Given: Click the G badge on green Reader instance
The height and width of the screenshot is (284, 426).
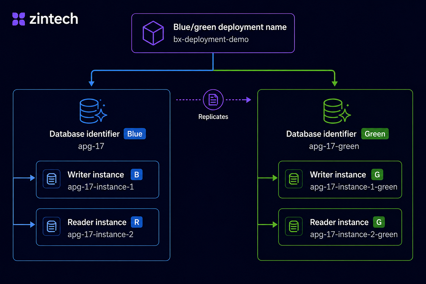Looking at the screenshot, I should [x=379, y=222].
